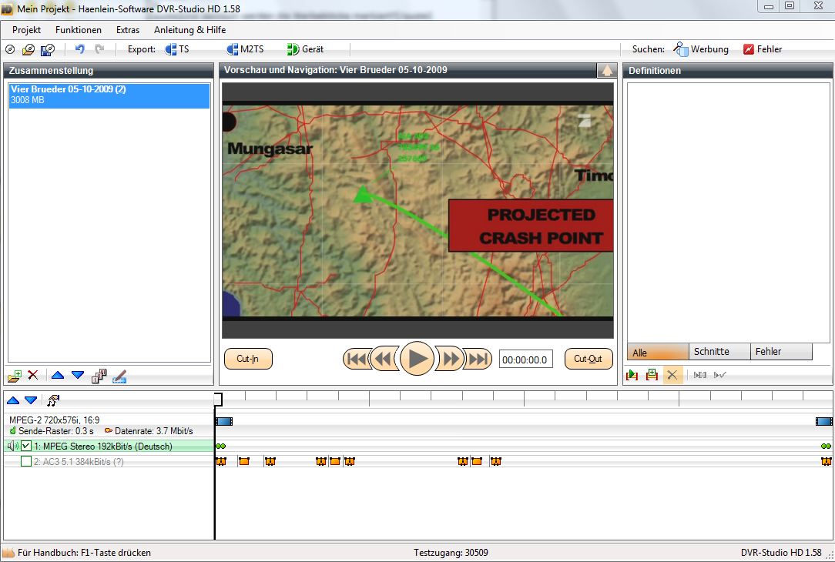The height and width of the screenshot is (562, 835).
Task: Click the undo arrow in the toolbar
Action: (x=79, y=49)
